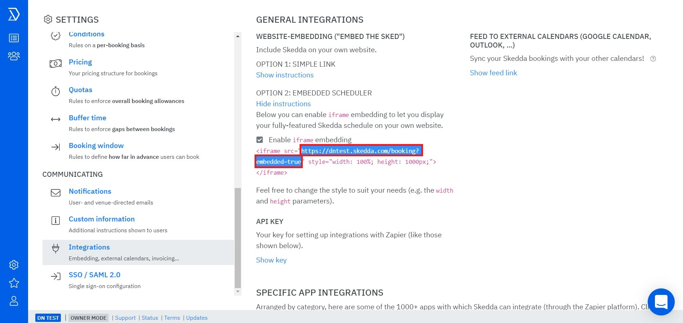
Task: Click the help icon beside calendar sync text
Action: click(x=653, y=59)
